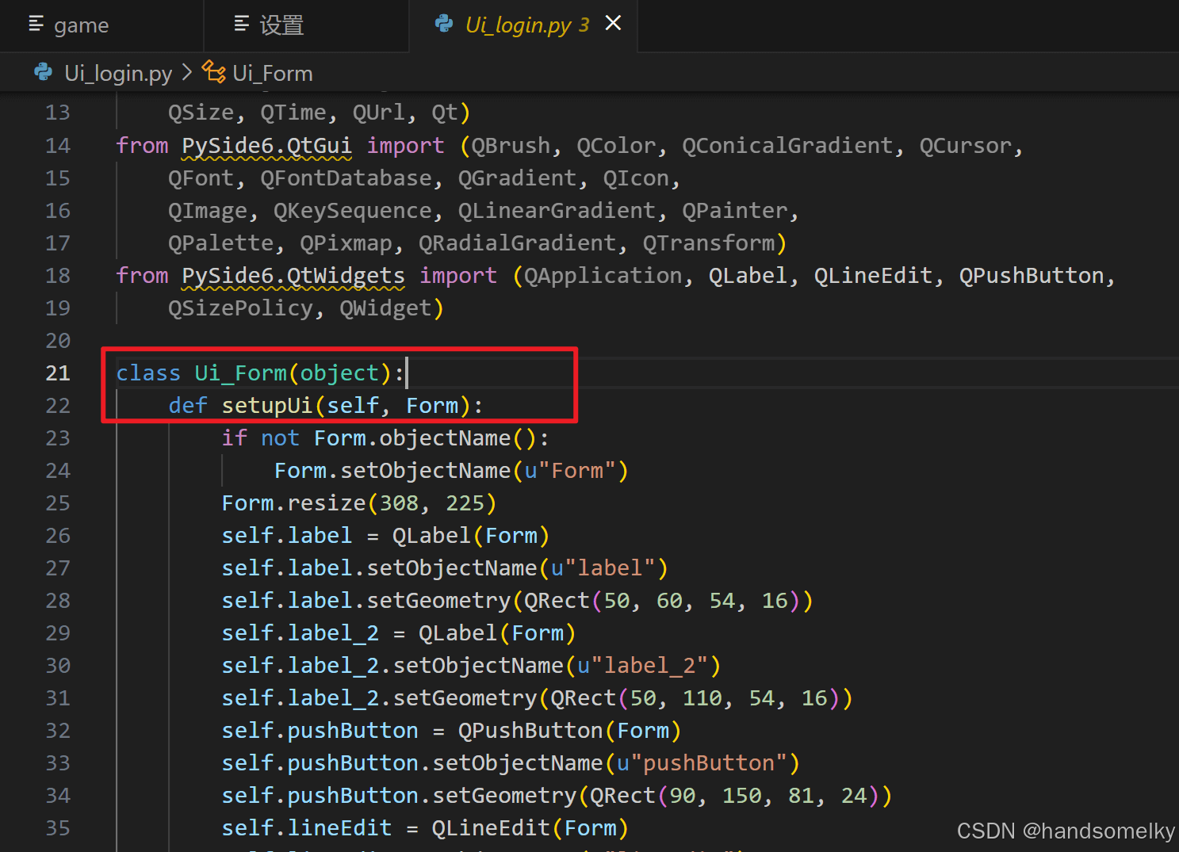Click the u"Form" string on line 24
1179x852 pixels.
[570, 471]
